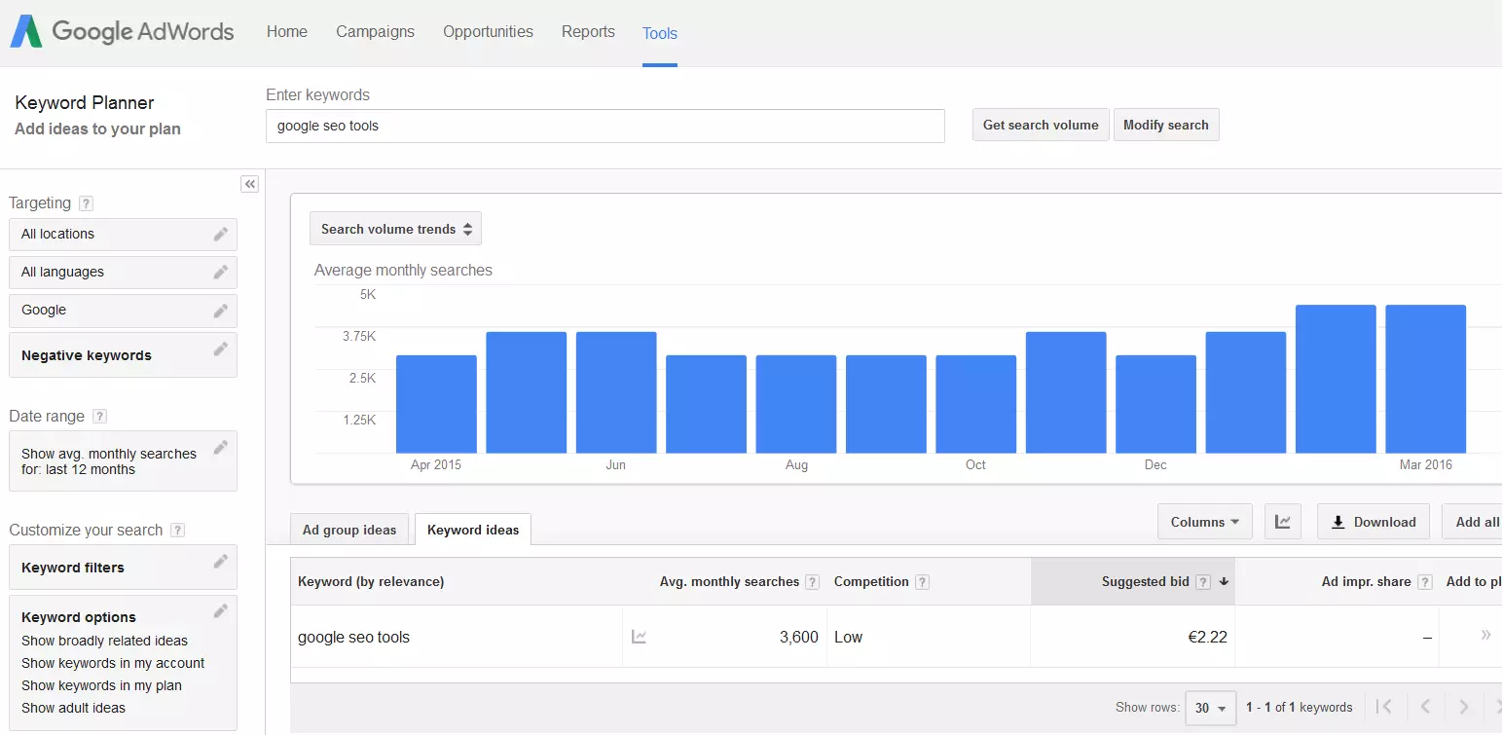The height and width of the screenshot is (735, 1502).
Task: Open the Opportunities menu
Action: tap(488, 32)
